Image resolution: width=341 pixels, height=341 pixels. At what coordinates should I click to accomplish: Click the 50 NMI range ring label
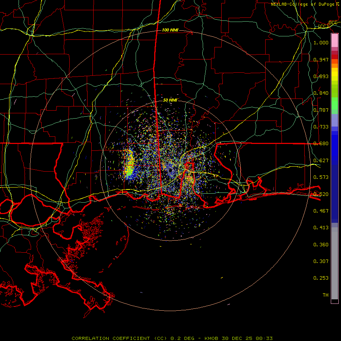click(x=170, y=100)
